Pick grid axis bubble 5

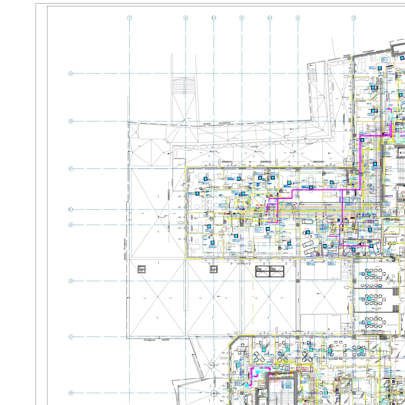[x=242, y=18]
